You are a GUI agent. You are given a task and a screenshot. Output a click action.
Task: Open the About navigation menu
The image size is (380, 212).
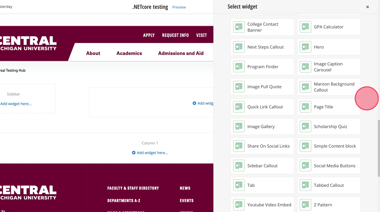pos(93,53)
